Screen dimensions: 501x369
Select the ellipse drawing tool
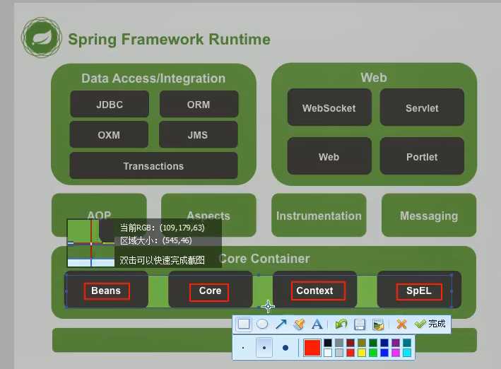click(x=262, y=324)
